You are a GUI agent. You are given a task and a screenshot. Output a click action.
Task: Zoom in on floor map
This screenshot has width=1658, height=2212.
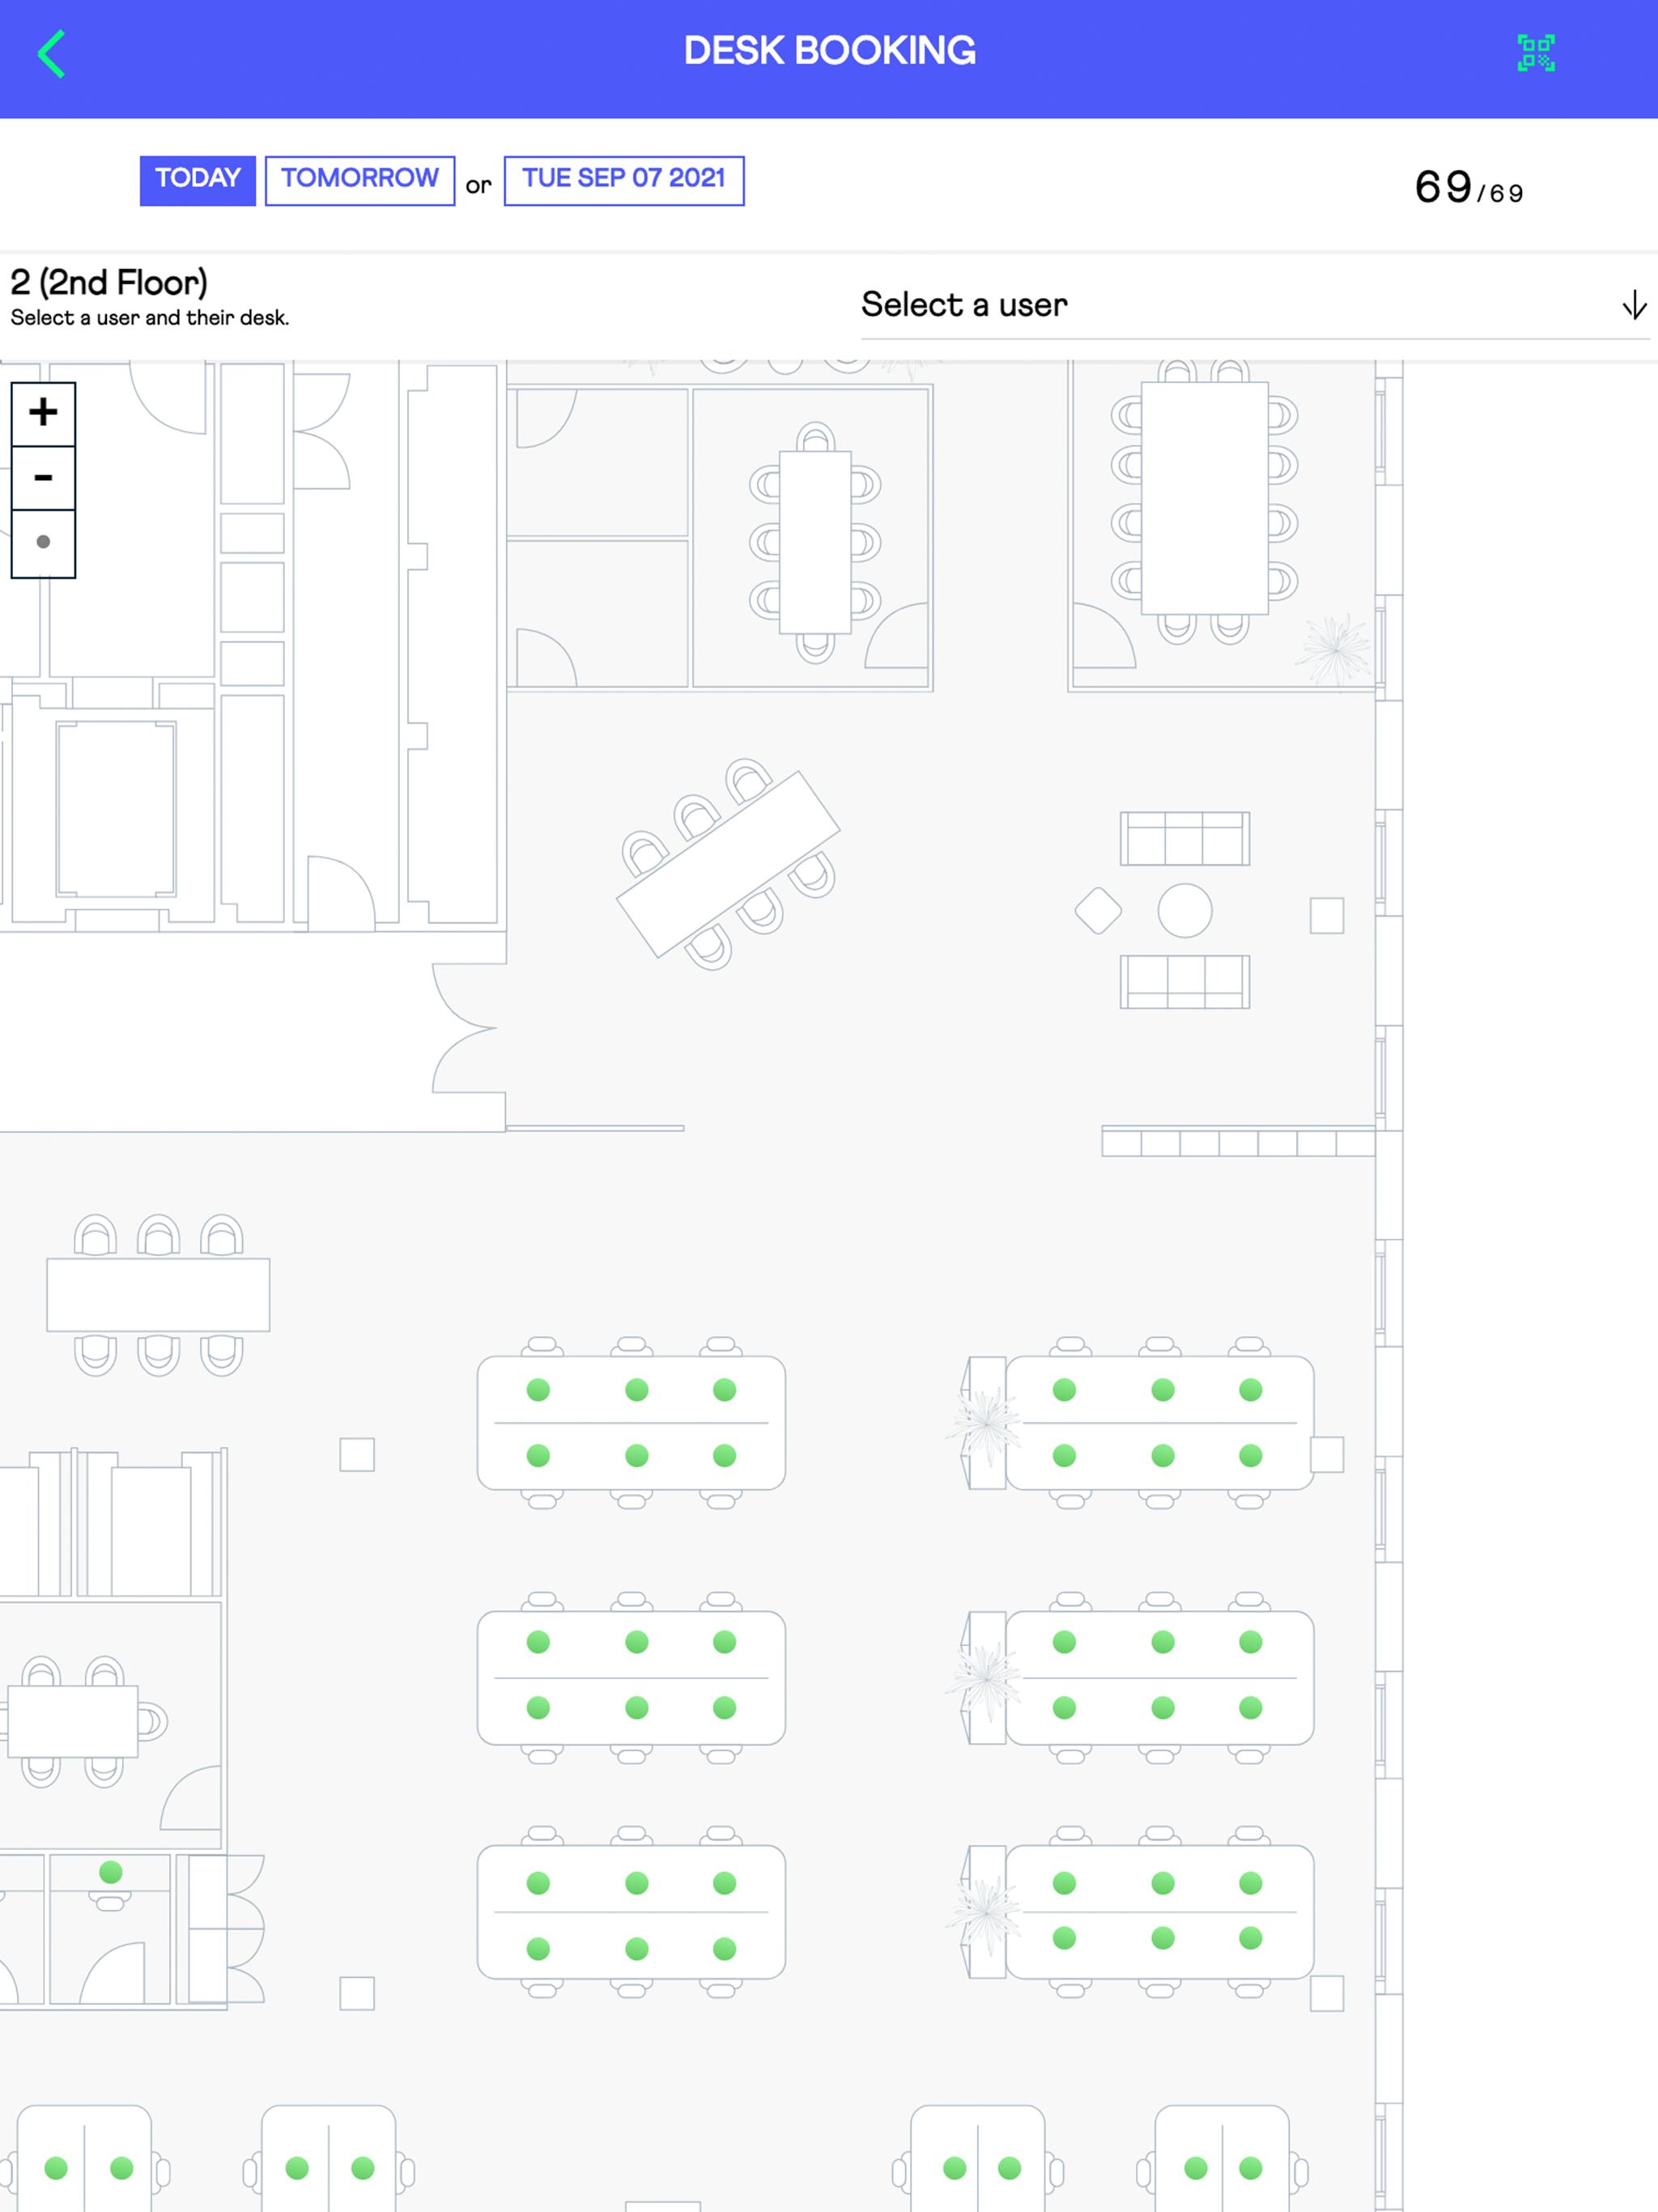[43, 413]
